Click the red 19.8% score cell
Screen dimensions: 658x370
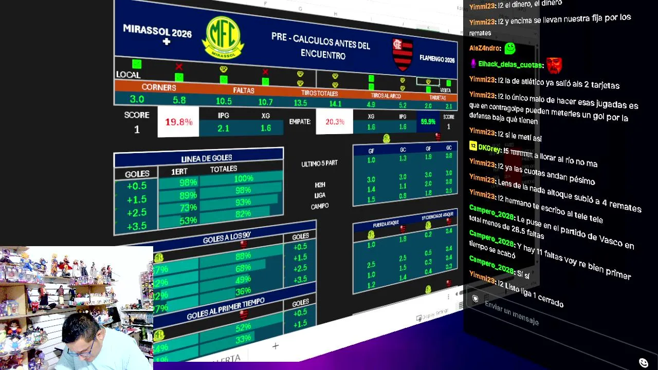click(x=178, y=122)
